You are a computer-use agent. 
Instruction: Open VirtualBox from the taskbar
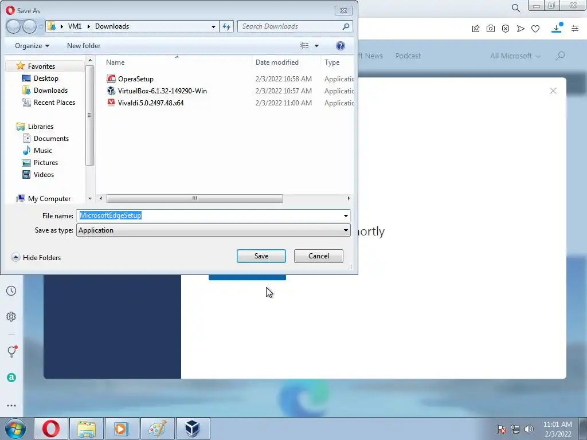click(x=193, y=429)
